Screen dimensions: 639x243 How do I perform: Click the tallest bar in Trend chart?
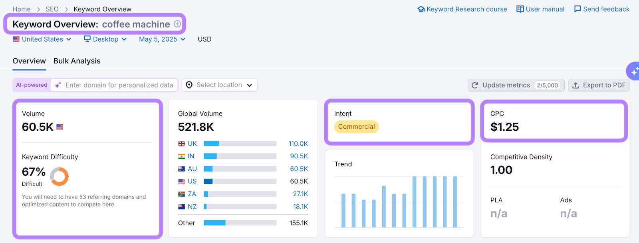tap(415, 201)
